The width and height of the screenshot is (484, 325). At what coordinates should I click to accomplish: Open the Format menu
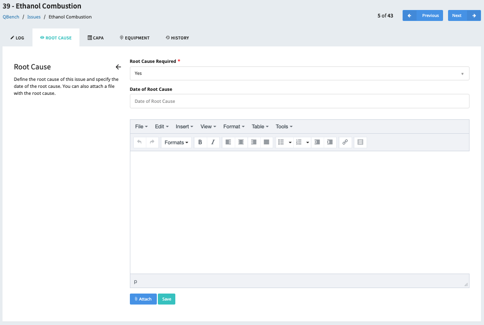point(234,126)
